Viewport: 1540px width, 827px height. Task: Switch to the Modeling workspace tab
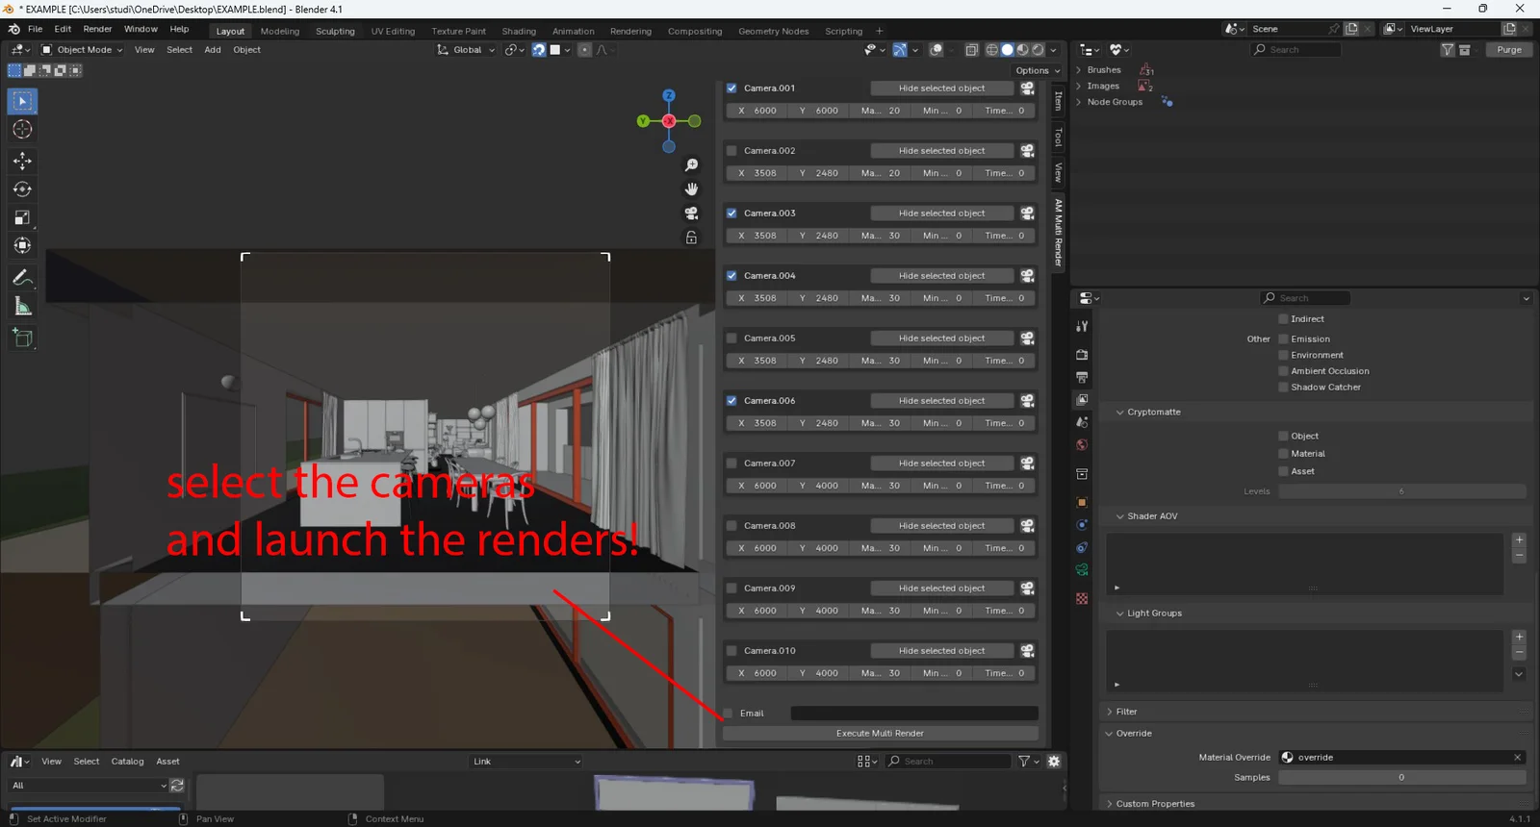click(x=280, y=32)
